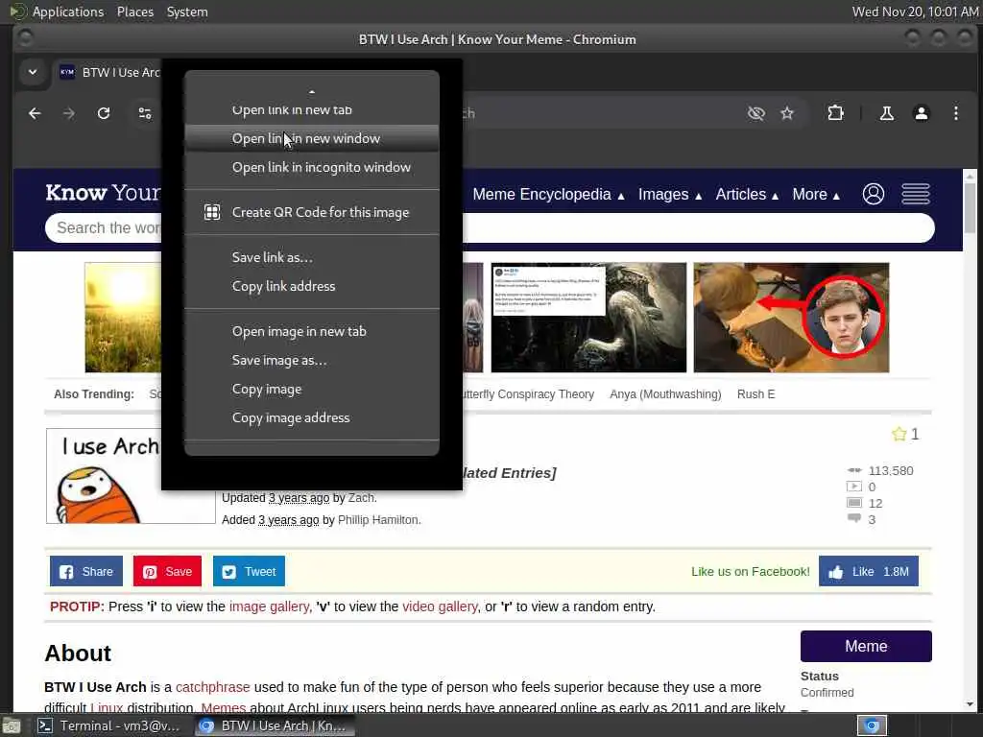
Task: Open the Extensions puzzle icon
Action: click(x=836, y=113)
